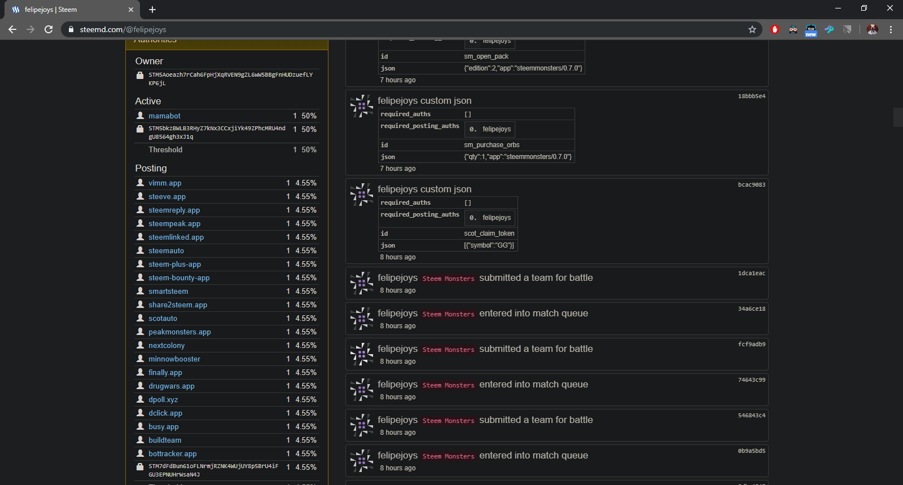Viewport: 903px width, 485px height.
Task: Select the sm_open_pack id value
Action: (486, 56)
